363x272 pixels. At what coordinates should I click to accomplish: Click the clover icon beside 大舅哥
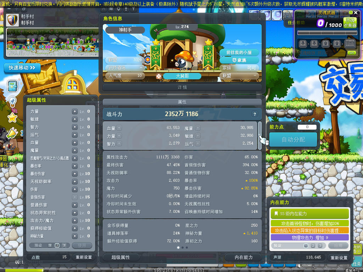[x=159, y=76]
